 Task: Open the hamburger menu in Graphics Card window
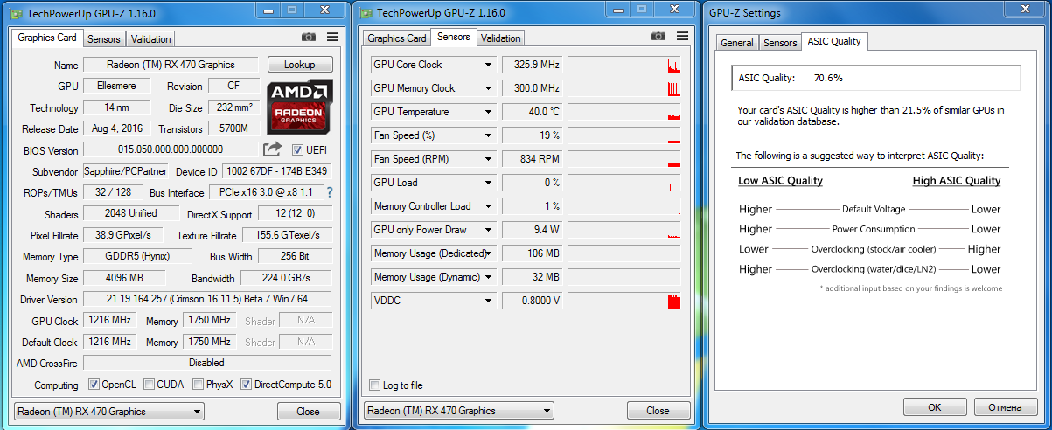[332, 37]
